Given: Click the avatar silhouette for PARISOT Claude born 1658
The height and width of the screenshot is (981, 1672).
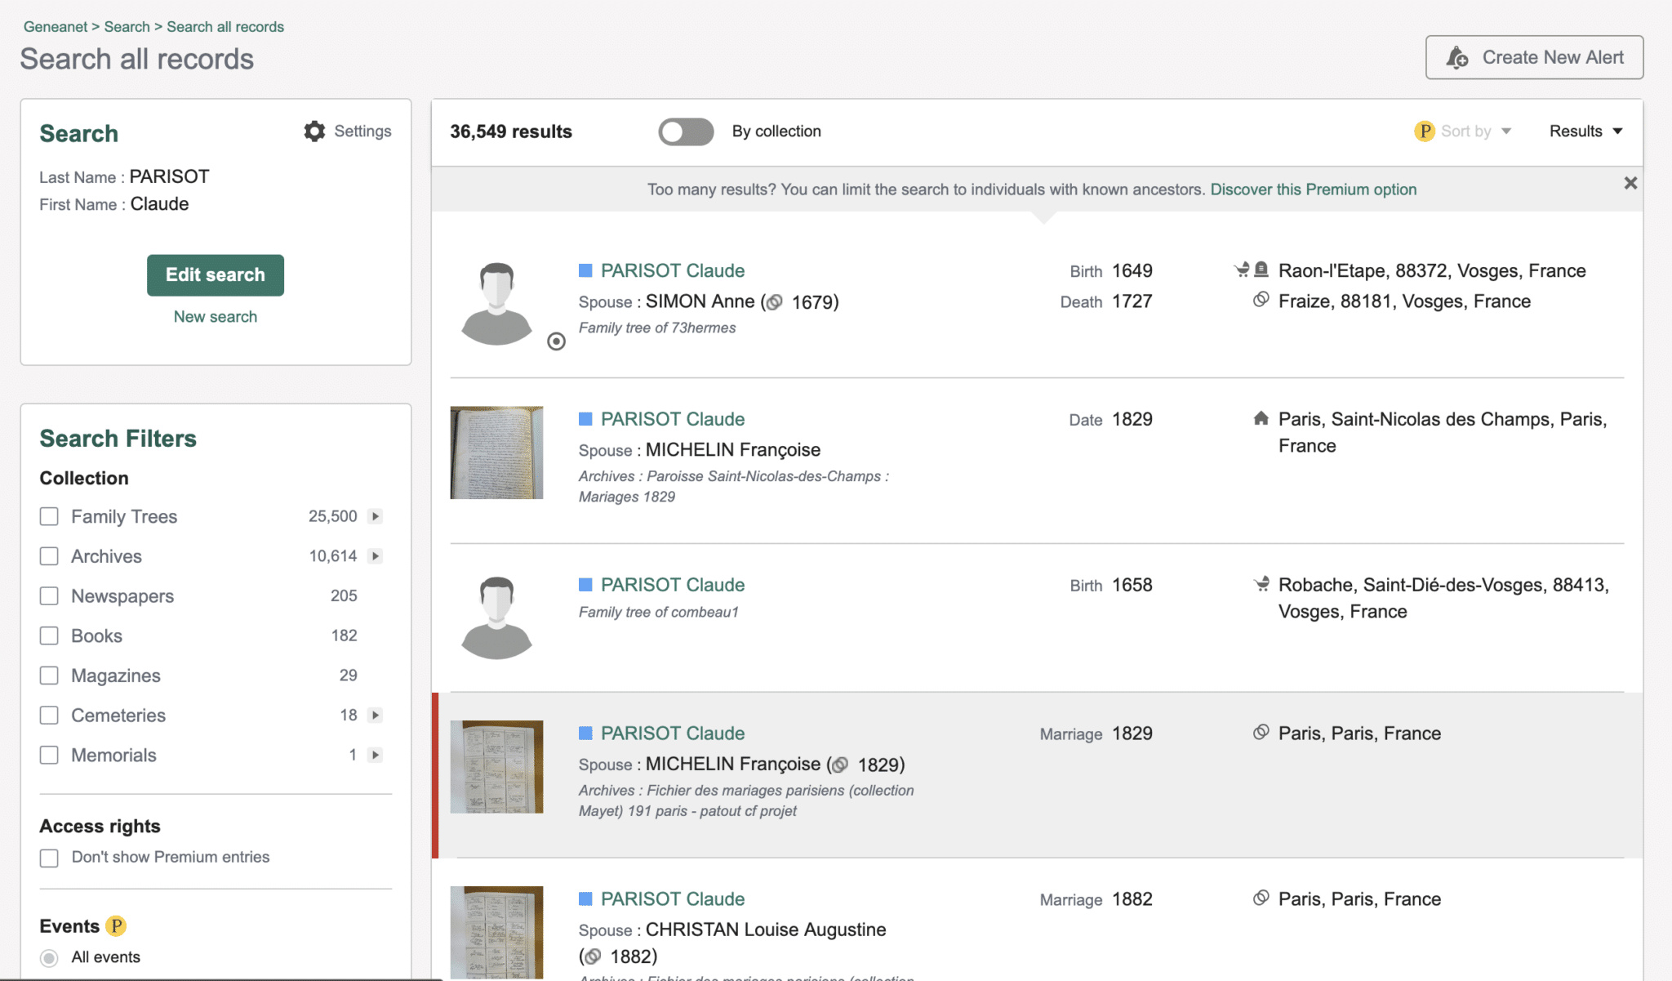Looking at the screenshot, I should pyautogui.click(x=496, y=618).
